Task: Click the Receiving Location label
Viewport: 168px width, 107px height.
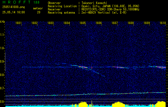Action: (62, 6)
